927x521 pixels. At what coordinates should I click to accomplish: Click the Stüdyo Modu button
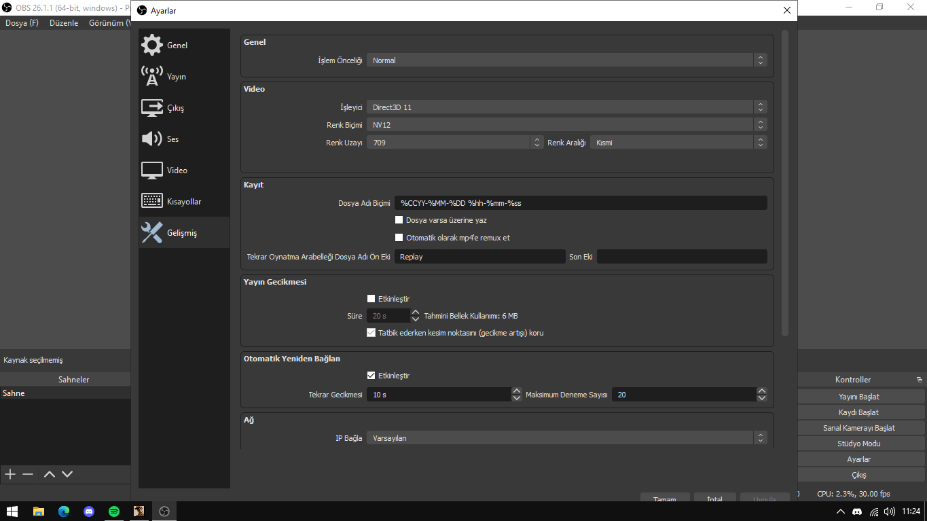(858, 444)
